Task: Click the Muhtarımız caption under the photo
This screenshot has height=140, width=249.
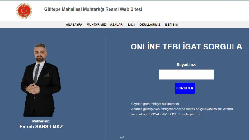Action: pyautogui.click(x=41, y=121)
